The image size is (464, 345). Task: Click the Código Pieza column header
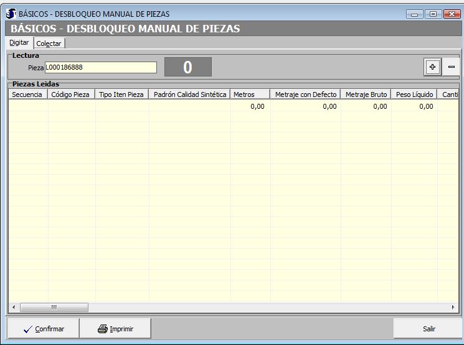(x=72, y=94)
